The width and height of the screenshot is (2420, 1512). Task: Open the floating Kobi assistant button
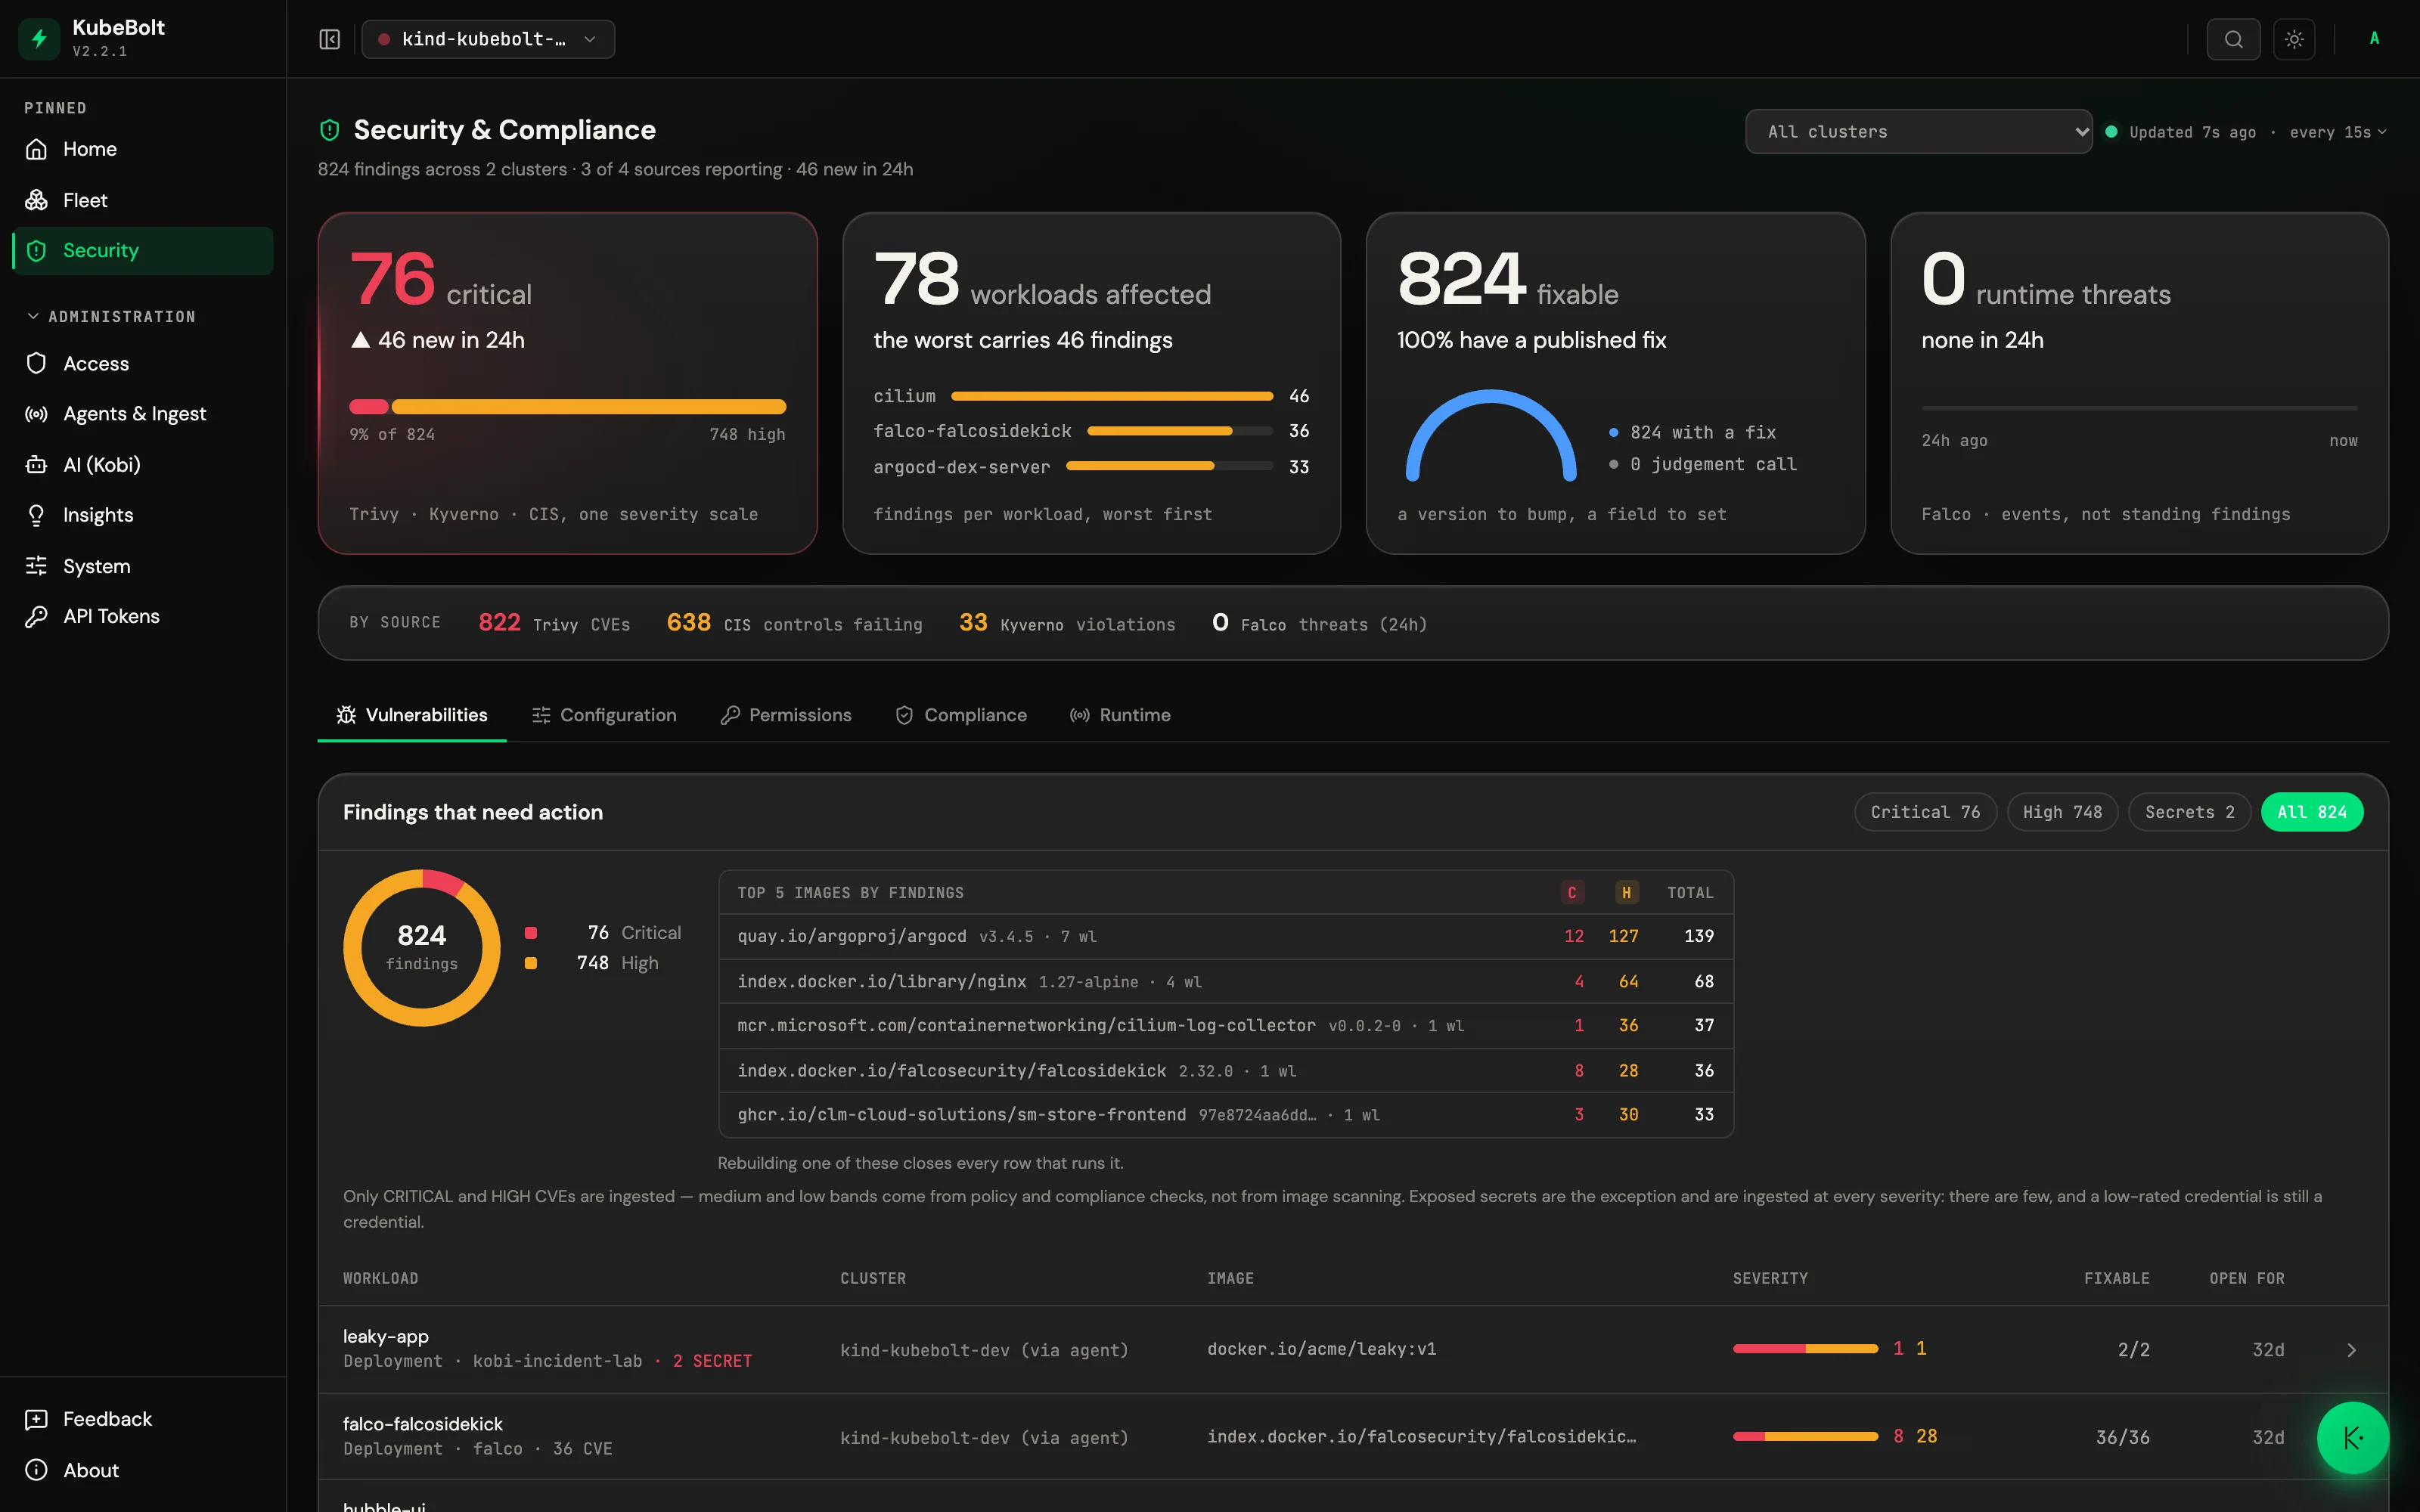click(x=2352, y=1438)
